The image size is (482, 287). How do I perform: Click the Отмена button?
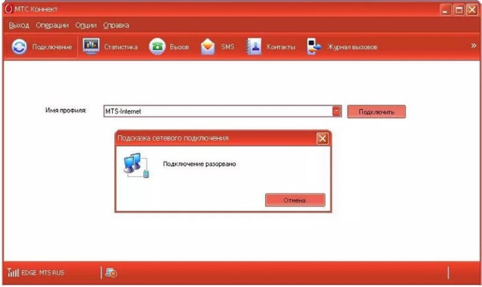click(295, 200)
